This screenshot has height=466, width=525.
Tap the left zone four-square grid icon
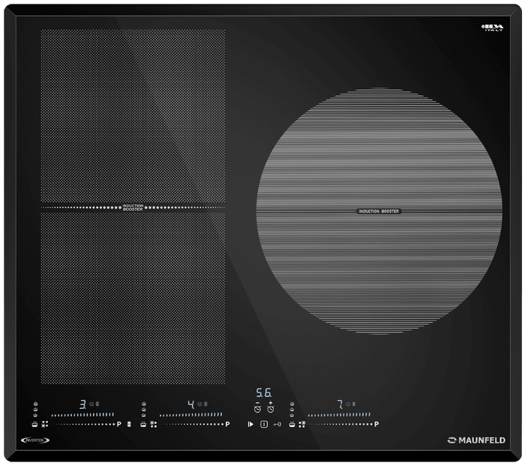[x=44, y=425]
